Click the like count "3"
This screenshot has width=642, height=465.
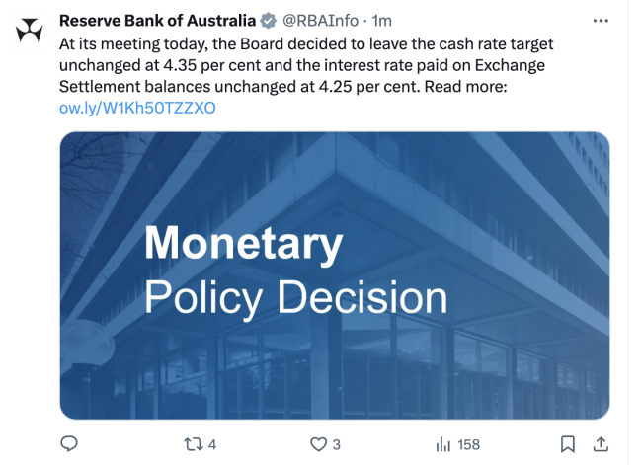337,445
